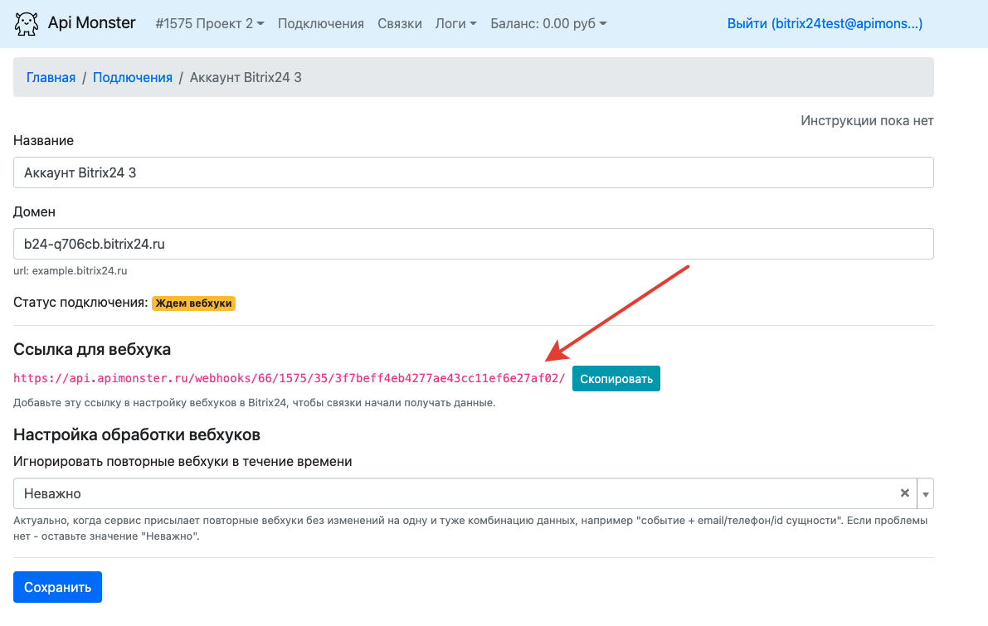Open Связки in the navbar
The width and height of the screenshot is (988, 626).
[399, 24]
